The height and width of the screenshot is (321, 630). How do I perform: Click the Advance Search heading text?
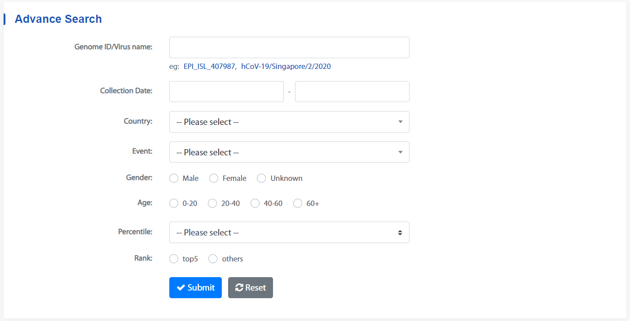pos(58,19)
